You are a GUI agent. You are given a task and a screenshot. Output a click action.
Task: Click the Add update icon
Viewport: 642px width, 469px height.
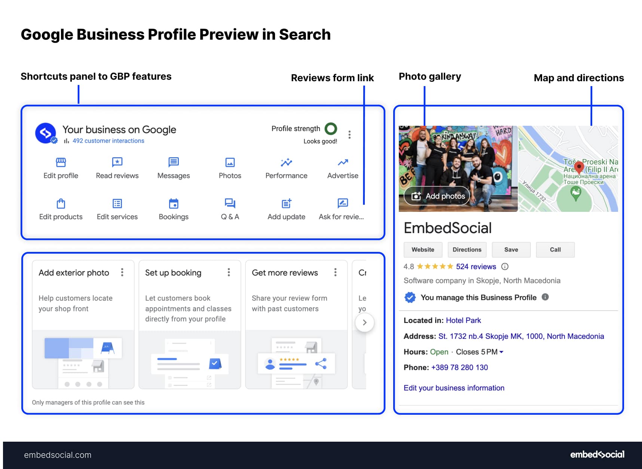(285, 204)
